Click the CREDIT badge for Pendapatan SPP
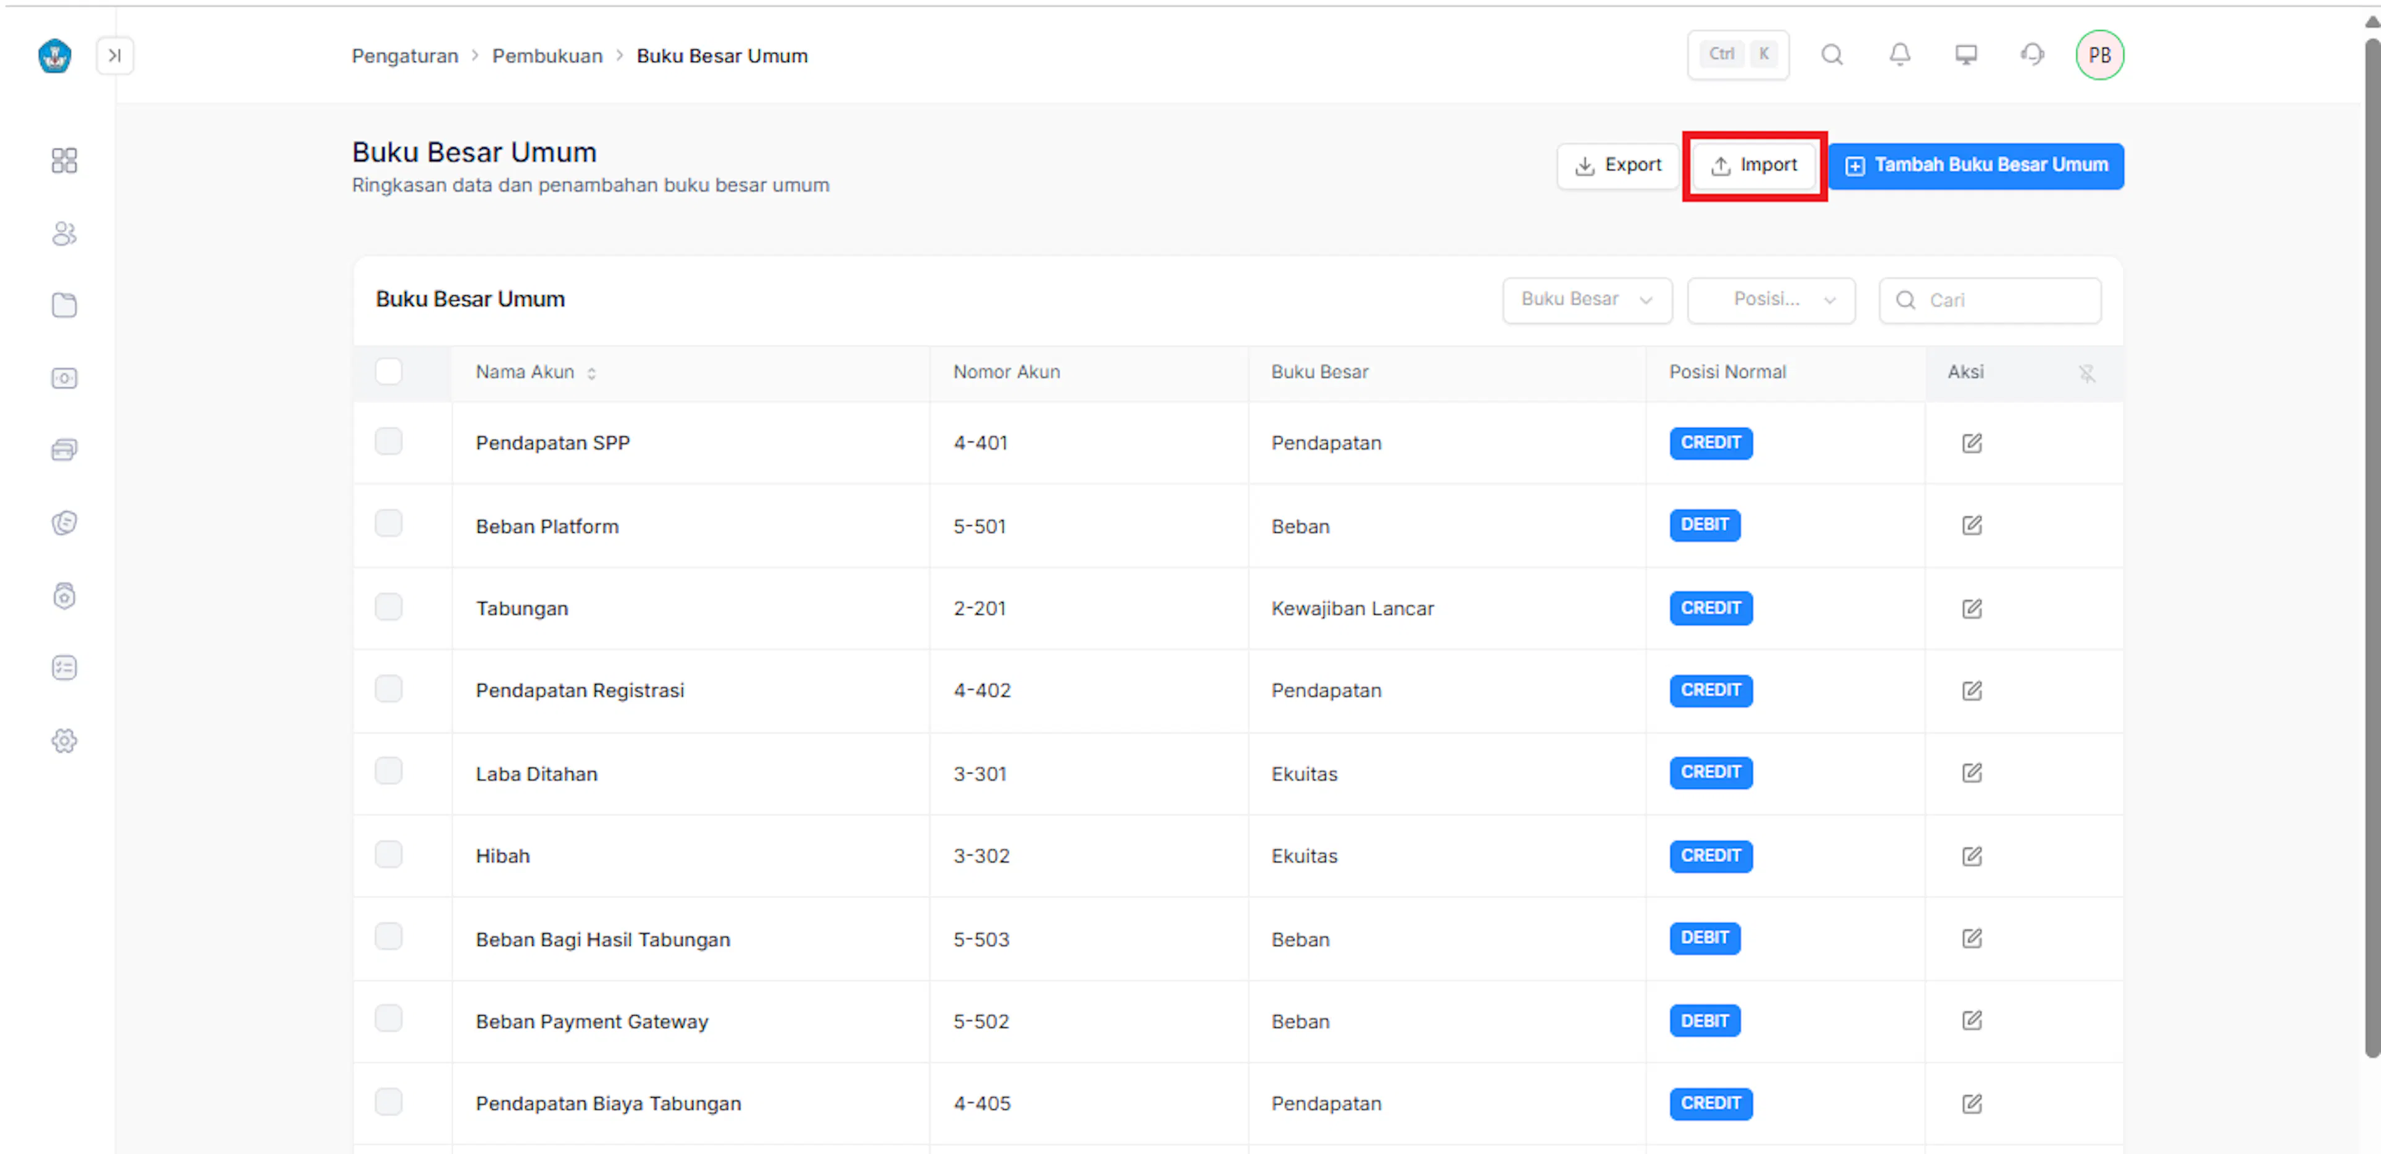Viewport: 2381px width, 1154px height. click(x=1710, y=443)
